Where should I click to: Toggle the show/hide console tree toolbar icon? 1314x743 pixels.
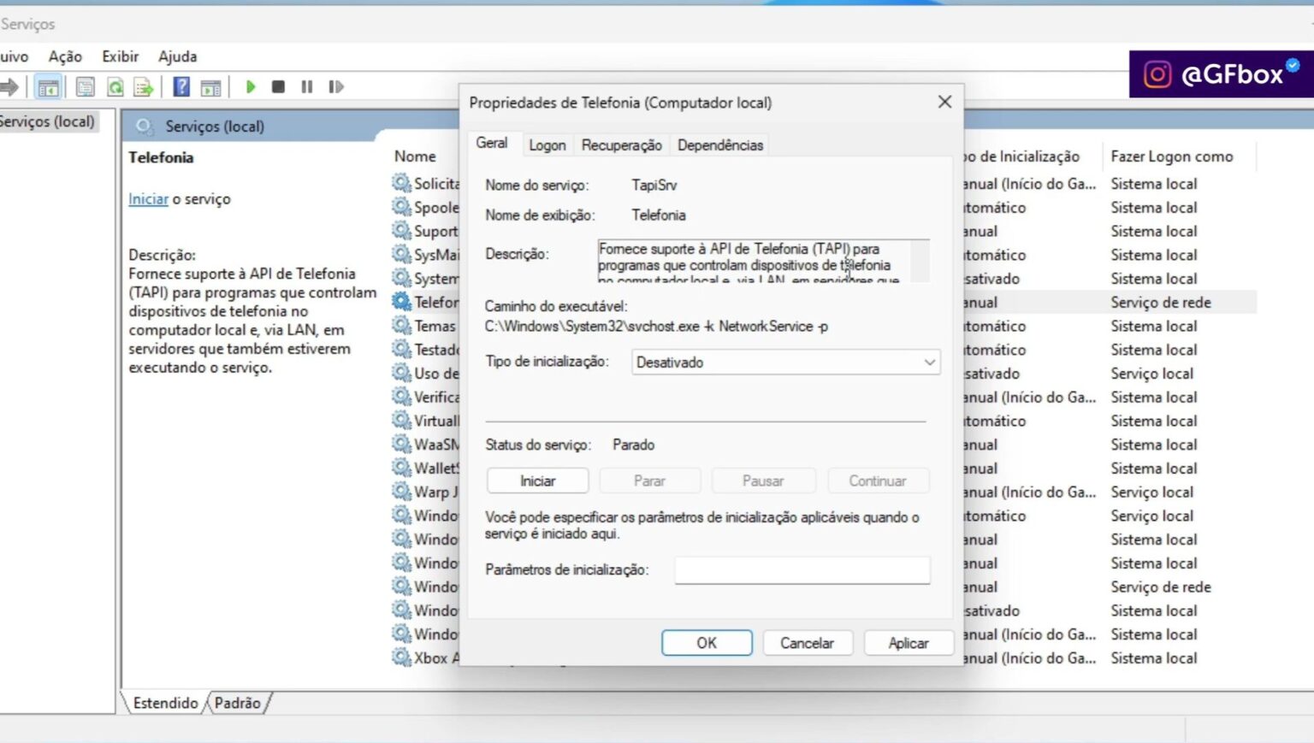[x=49, y=86]
